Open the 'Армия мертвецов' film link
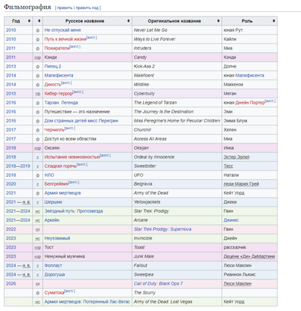 click(x=62, y=193)
